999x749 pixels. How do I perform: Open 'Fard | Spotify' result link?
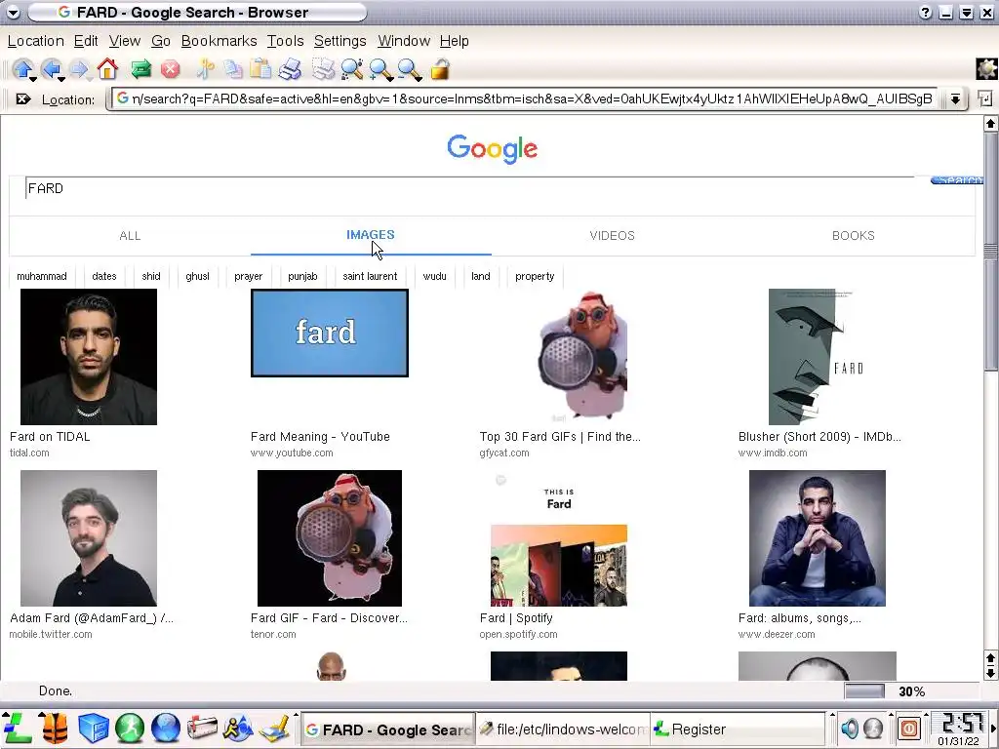(516, 618)
